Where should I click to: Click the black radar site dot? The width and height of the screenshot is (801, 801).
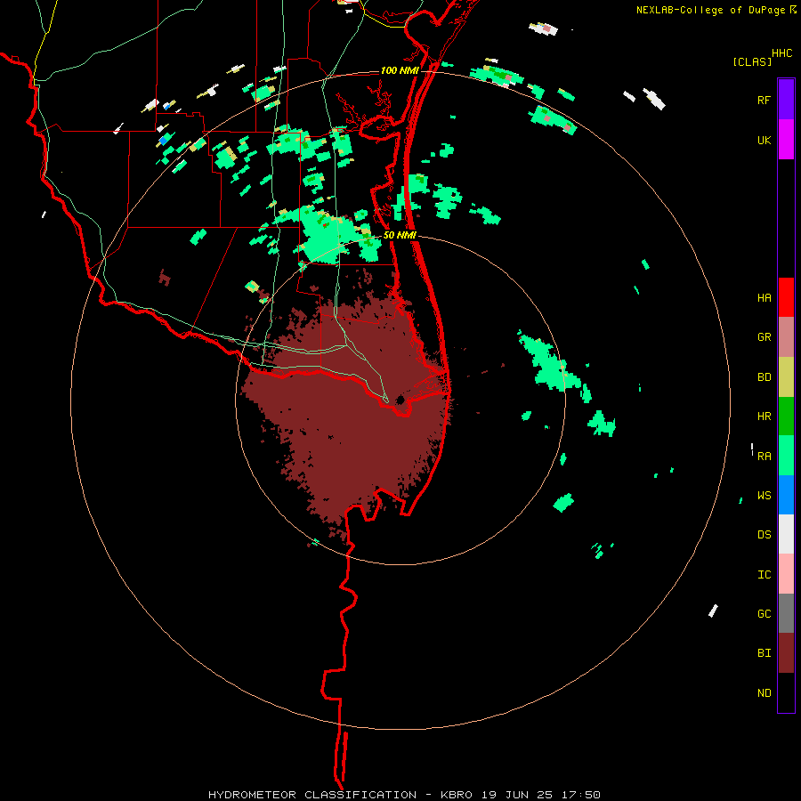coord(400,400)
